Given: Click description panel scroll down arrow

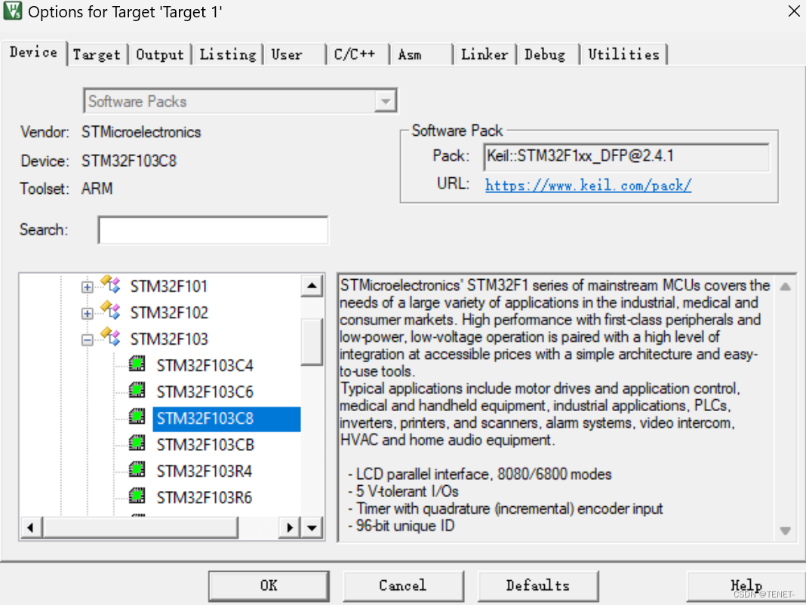Looking at the screenshot, I should point(785,530).
